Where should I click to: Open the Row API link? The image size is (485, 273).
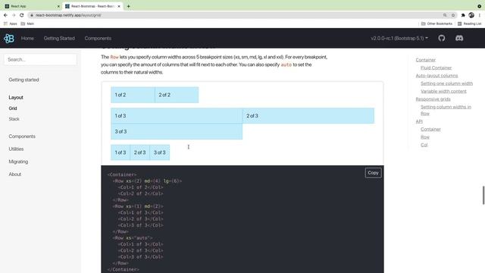[x=425, y=136]
